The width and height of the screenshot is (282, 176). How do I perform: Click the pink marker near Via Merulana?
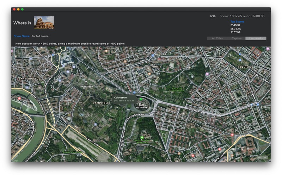[207, 74]
